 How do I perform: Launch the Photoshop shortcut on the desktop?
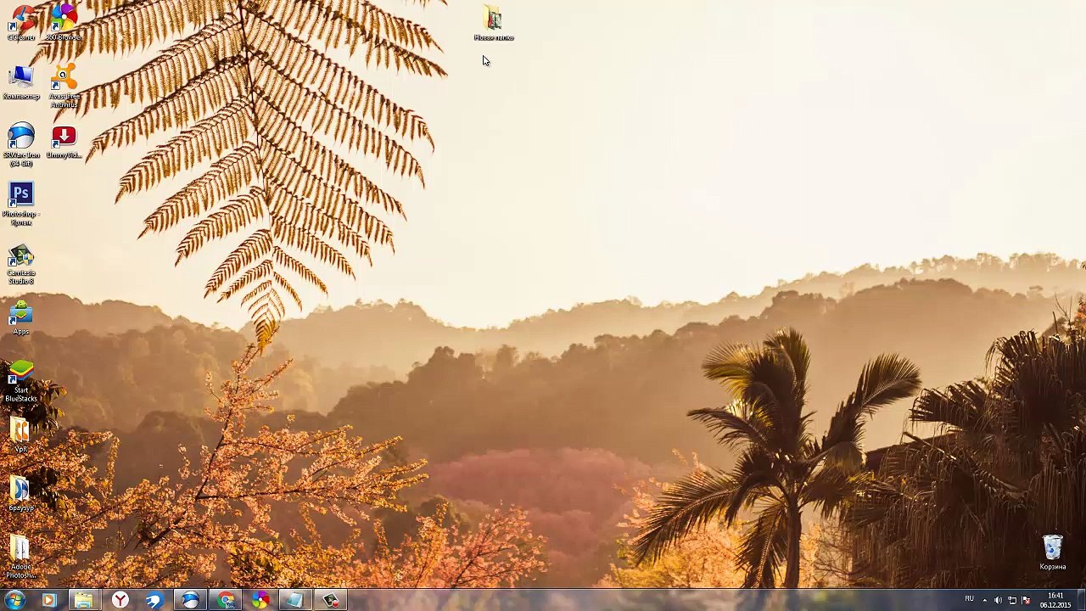point(21,204)
